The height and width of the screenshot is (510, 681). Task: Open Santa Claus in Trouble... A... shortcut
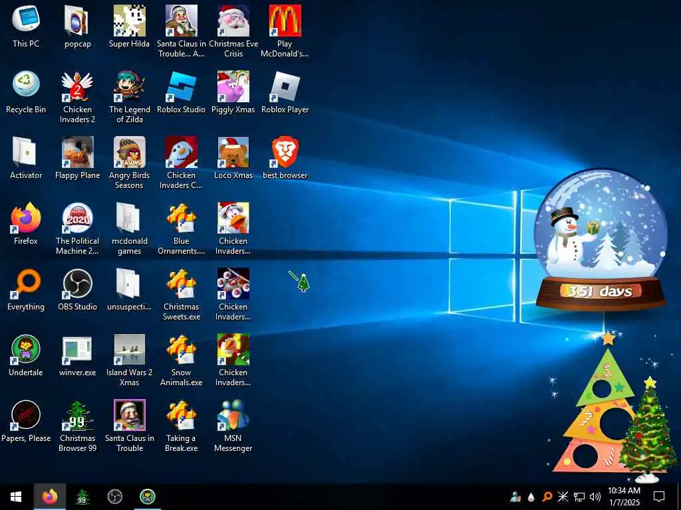(181, 31)
